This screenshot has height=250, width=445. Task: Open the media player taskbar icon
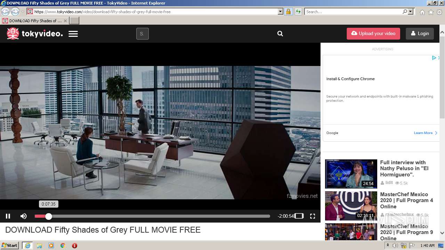point(51,245)
